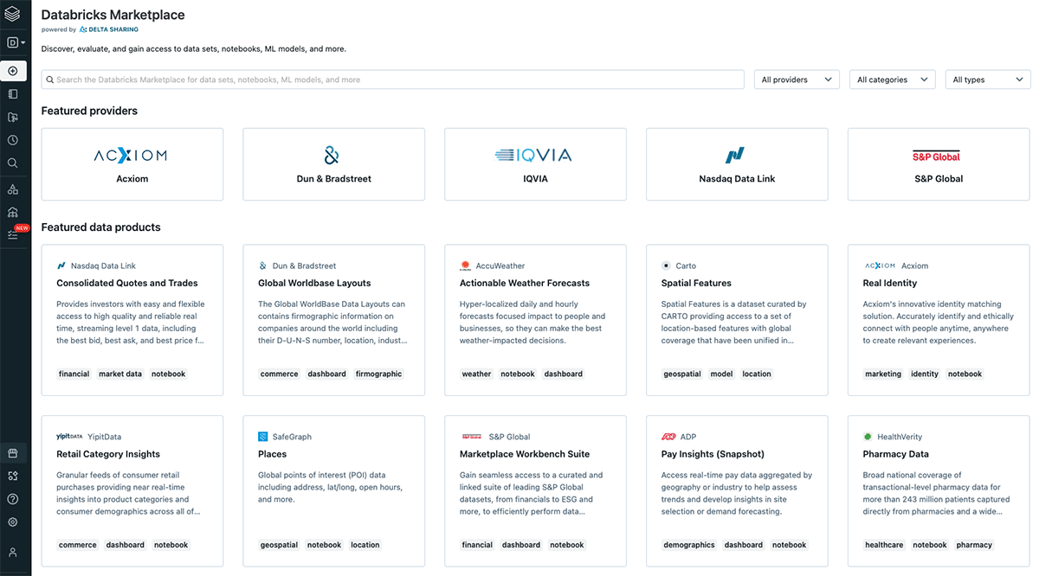This screenshot has height=576, width=1039.
Task: Select the 'geospatial' tag on the Places card
Action: pyautogui.click(x=279, y=546)
